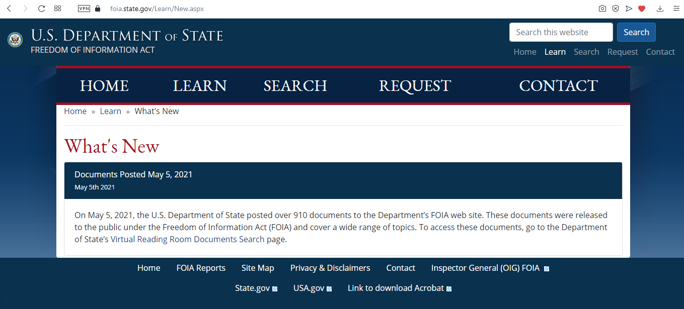Click the padlock site security icon
Screen dimensions: 684x309
pos(98,9)
